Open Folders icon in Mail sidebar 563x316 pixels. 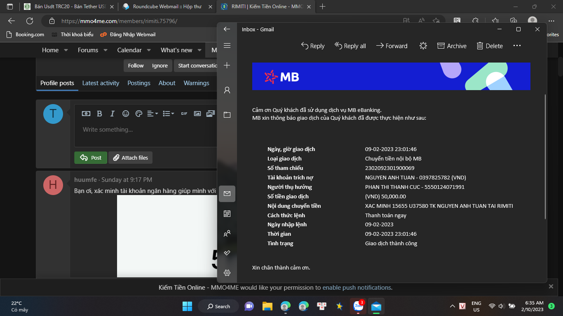[x=227, y=115]
